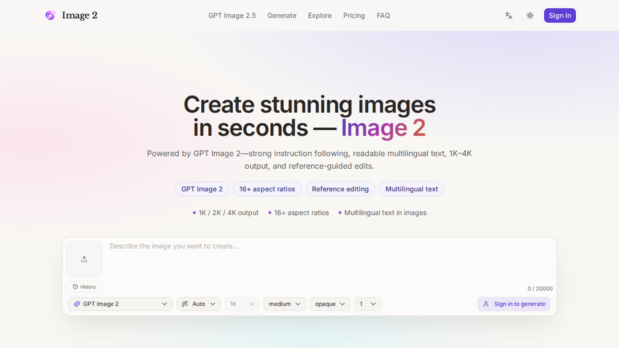Click Sign in to generate button
The image size is (619, 348).
[x=514, y=304]
